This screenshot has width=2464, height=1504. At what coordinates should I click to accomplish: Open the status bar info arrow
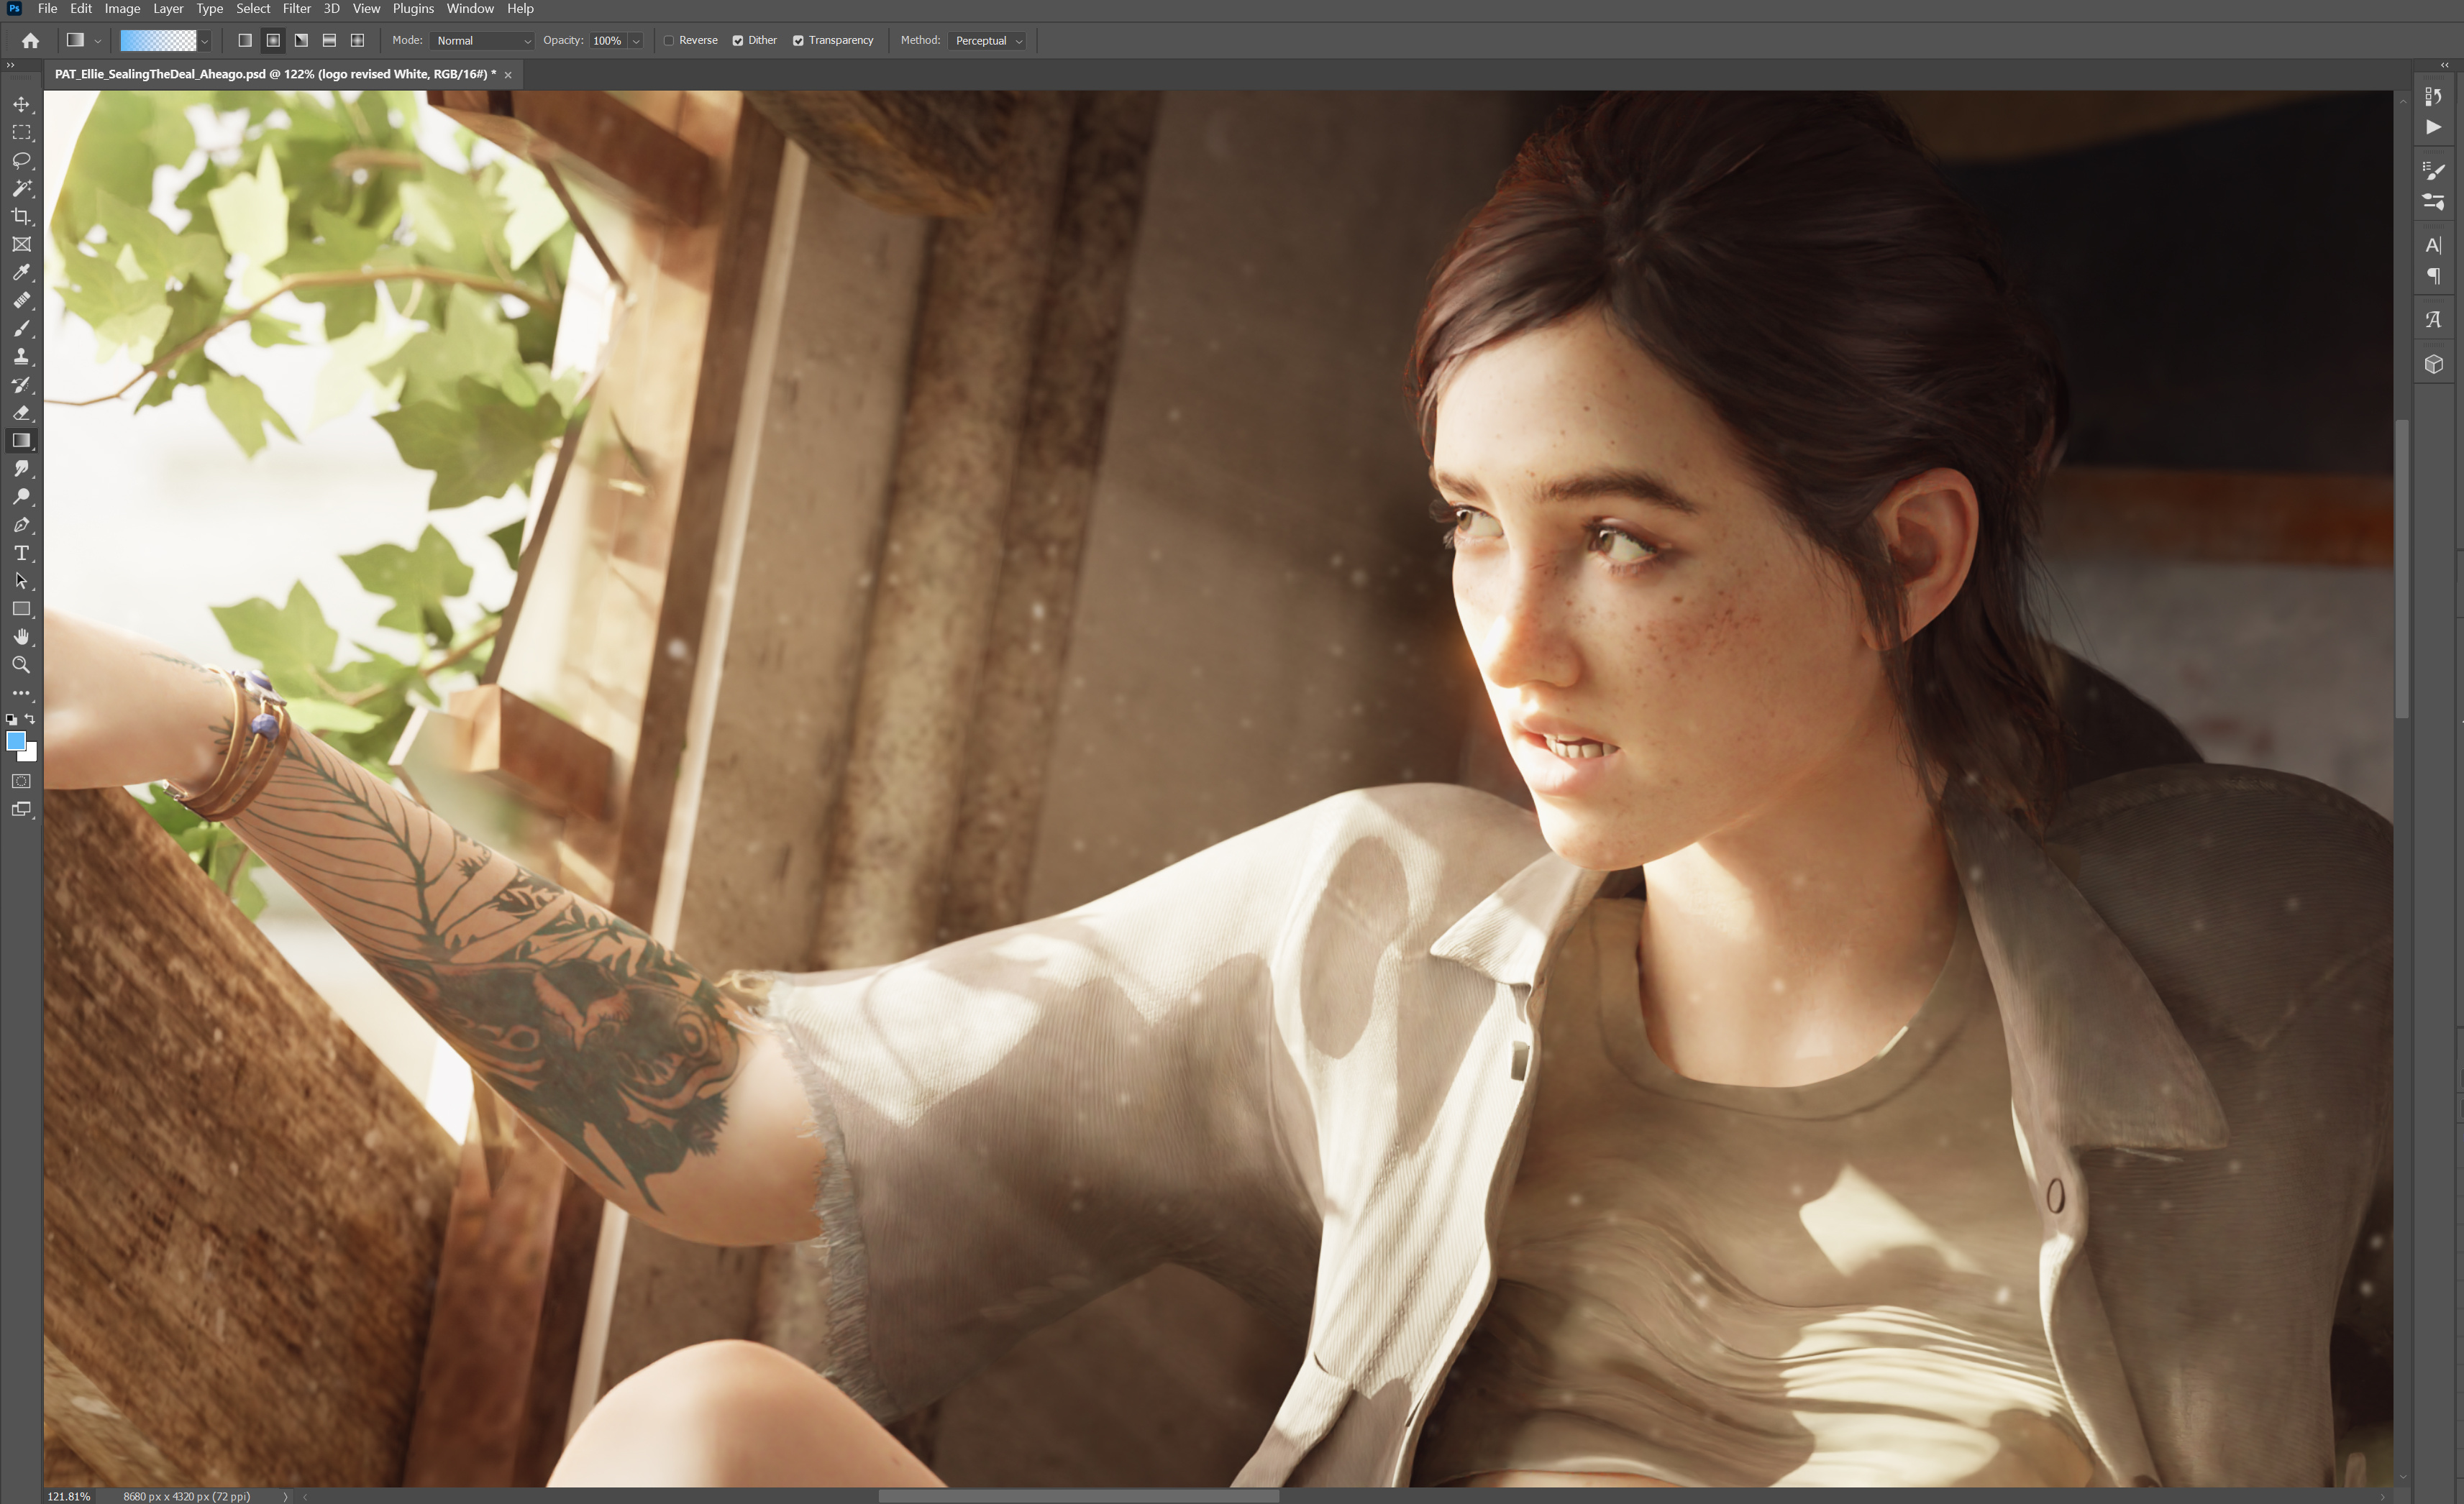tap(285, 1496)
